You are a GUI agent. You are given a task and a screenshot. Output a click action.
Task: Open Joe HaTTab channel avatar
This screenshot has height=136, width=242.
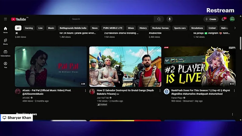point(92,92)
